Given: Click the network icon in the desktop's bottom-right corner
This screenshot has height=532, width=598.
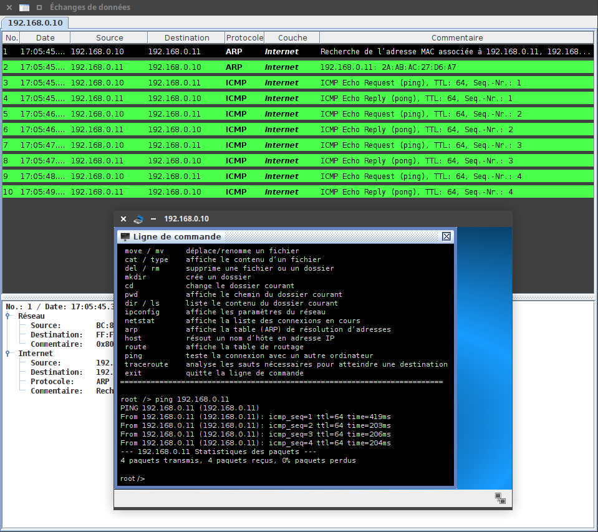Looking at the screenshot, I should 500,498.
